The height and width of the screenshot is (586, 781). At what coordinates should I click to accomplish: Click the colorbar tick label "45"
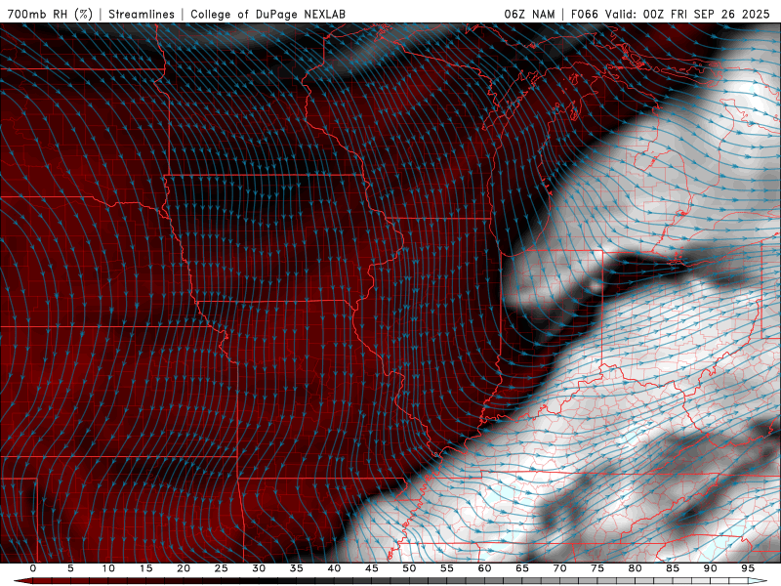coord(372,568)
